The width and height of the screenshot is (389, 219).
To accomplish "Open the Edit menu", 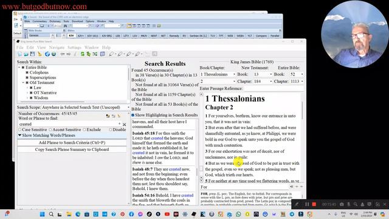I will [x=30, y=47].
